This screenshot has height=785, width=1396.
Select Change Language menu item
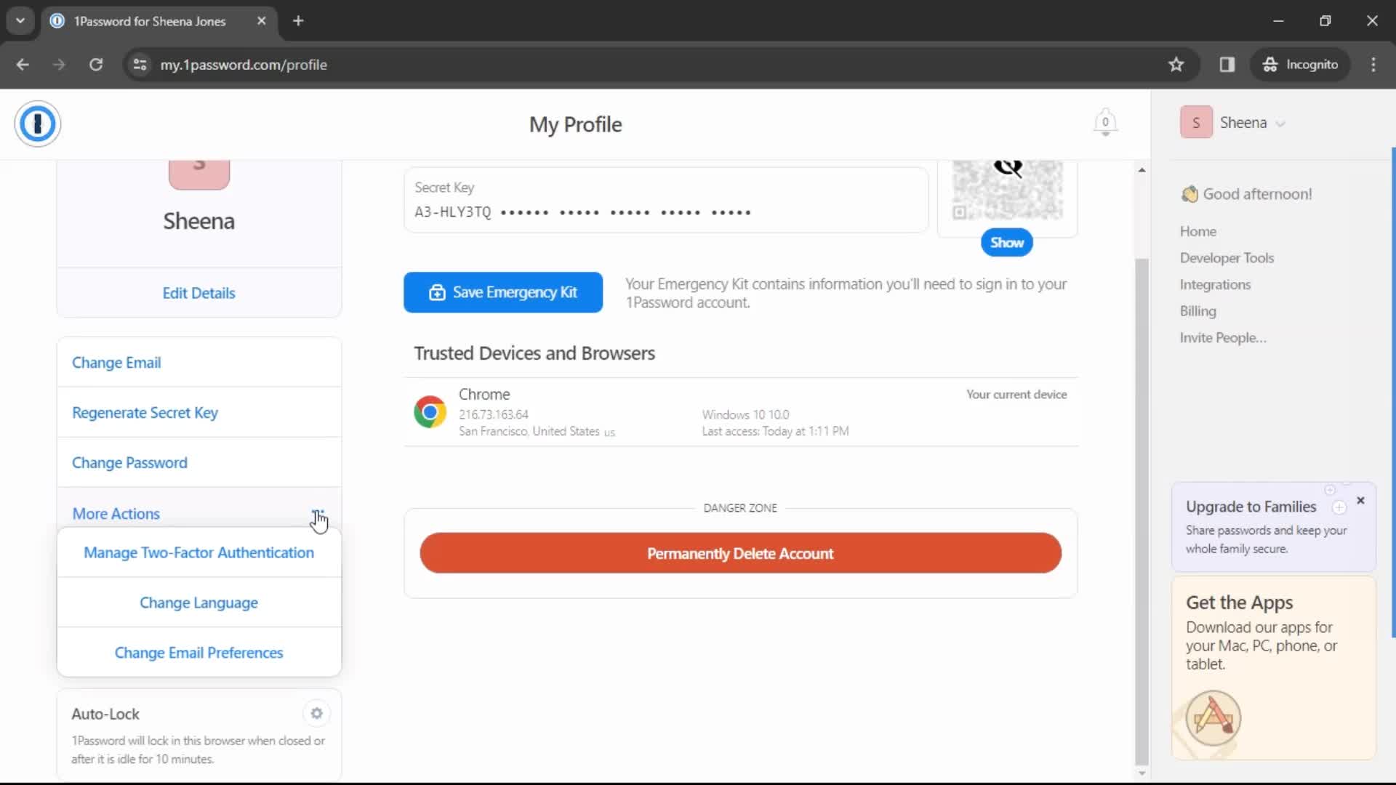pyautogui.click(x=198, y=603)
